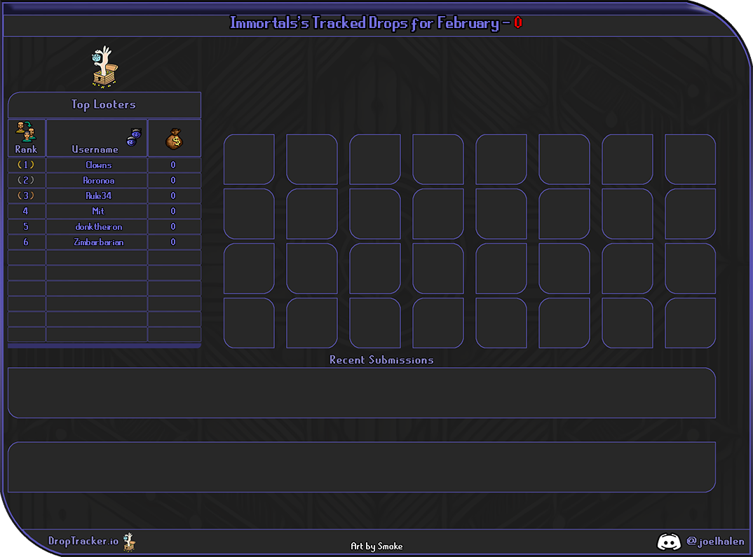The height and width of the screenshot is (557, 753).
Task: Click the rank (1) gold badge
Action: pos(26,165)
